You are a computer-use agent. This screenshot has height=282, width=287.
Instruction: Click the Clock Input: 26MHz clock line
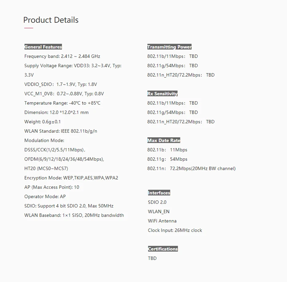point(175,230)
